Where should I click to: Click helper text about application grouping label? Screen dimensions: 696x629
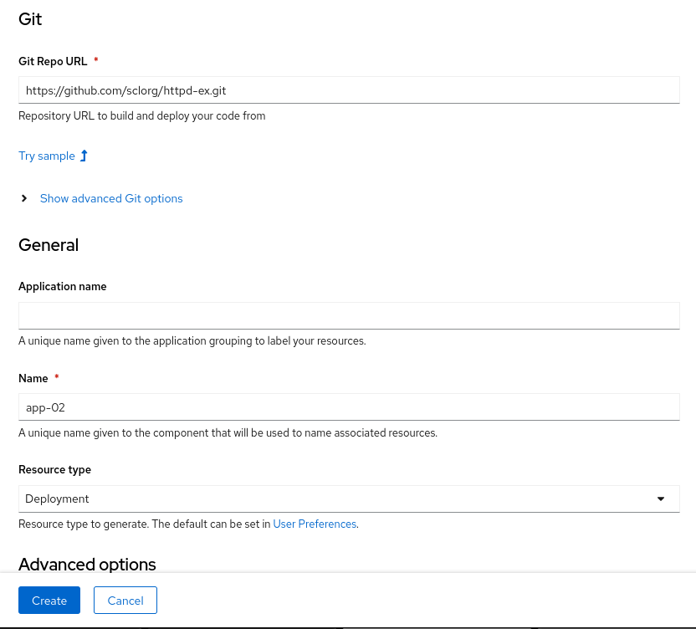[x=192, y=341]
